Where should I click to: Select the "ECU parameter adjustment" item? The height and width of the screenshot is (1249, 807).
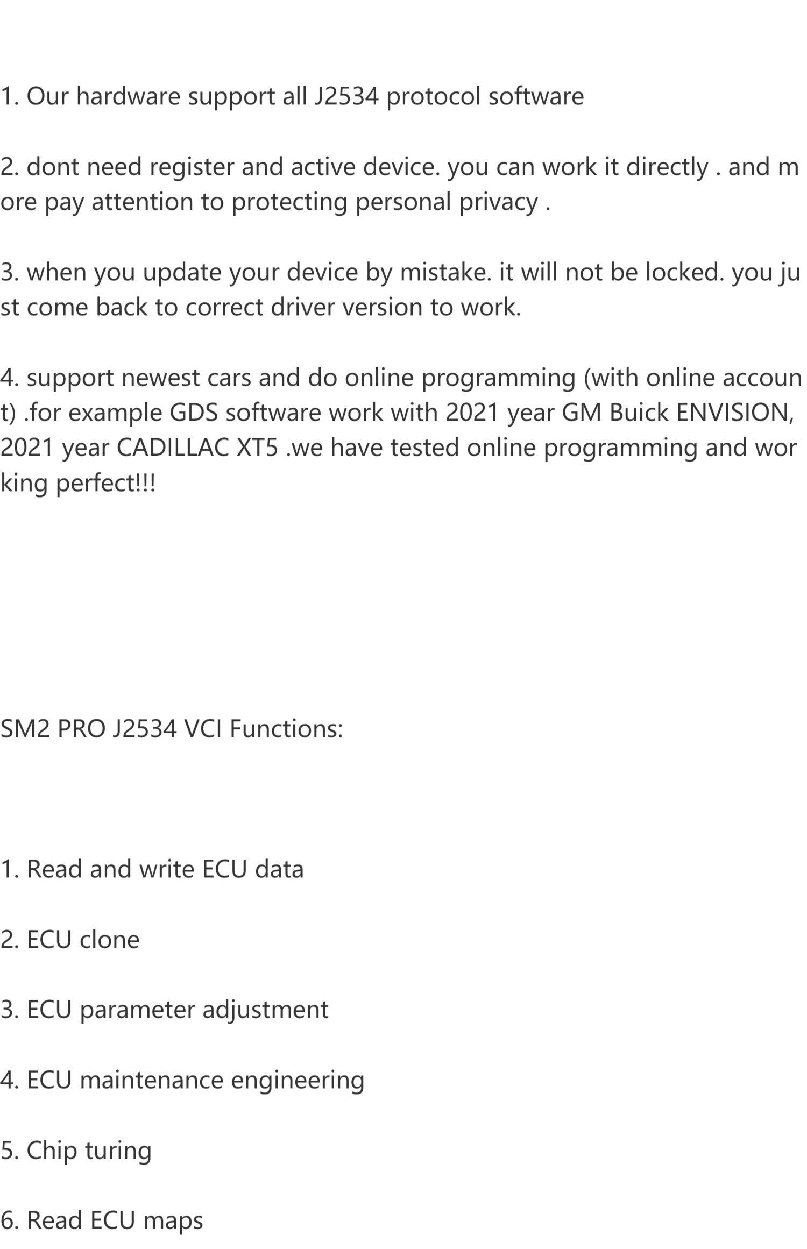(164, 1010)
